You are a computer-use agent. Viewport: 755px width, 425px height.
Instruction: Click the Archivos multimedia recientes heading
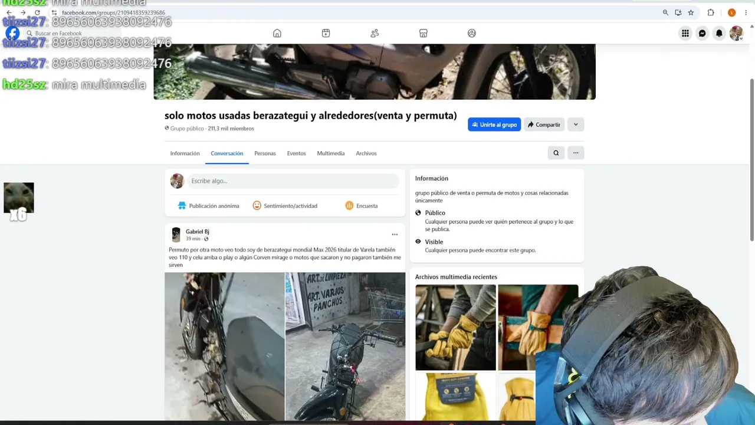456,277
